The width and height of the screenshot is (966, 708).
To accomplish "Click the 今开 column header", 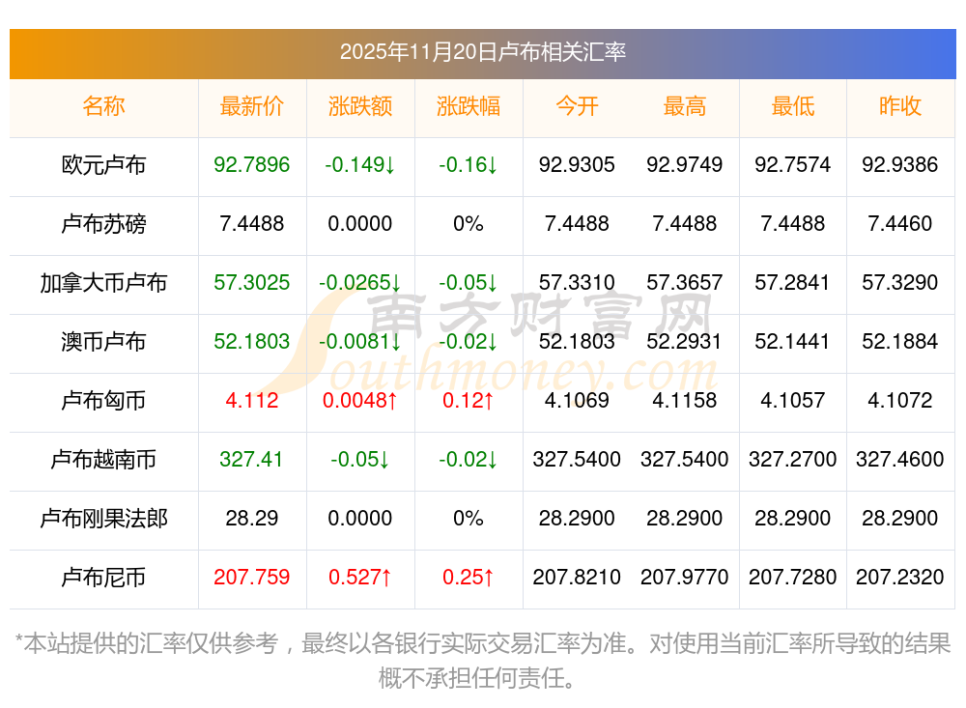I will click(577, 106).
